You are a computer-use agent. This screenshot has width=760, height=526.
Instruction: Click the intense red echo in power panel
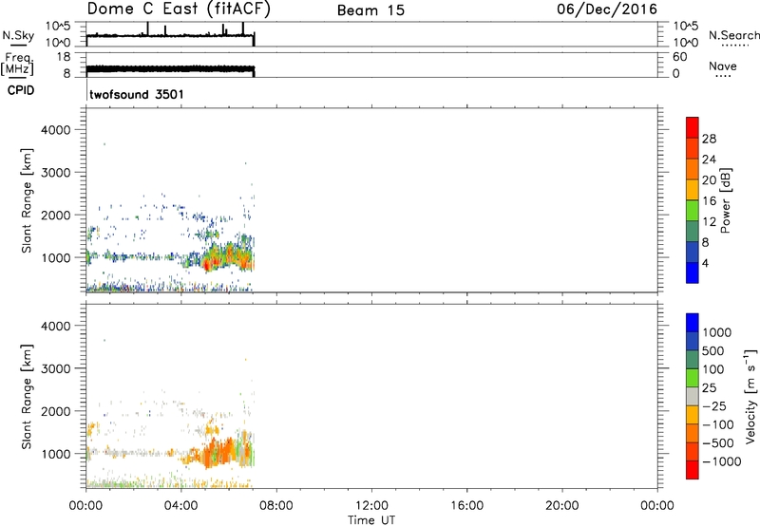click(x=208, y=265)
